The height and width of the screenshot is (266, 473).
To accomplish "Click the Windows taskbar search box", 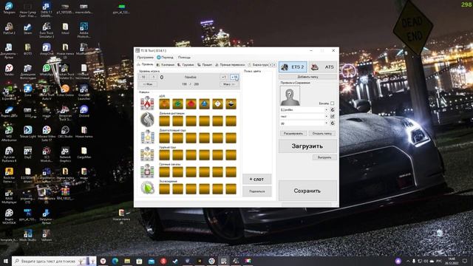I will (x=54, y=261).
